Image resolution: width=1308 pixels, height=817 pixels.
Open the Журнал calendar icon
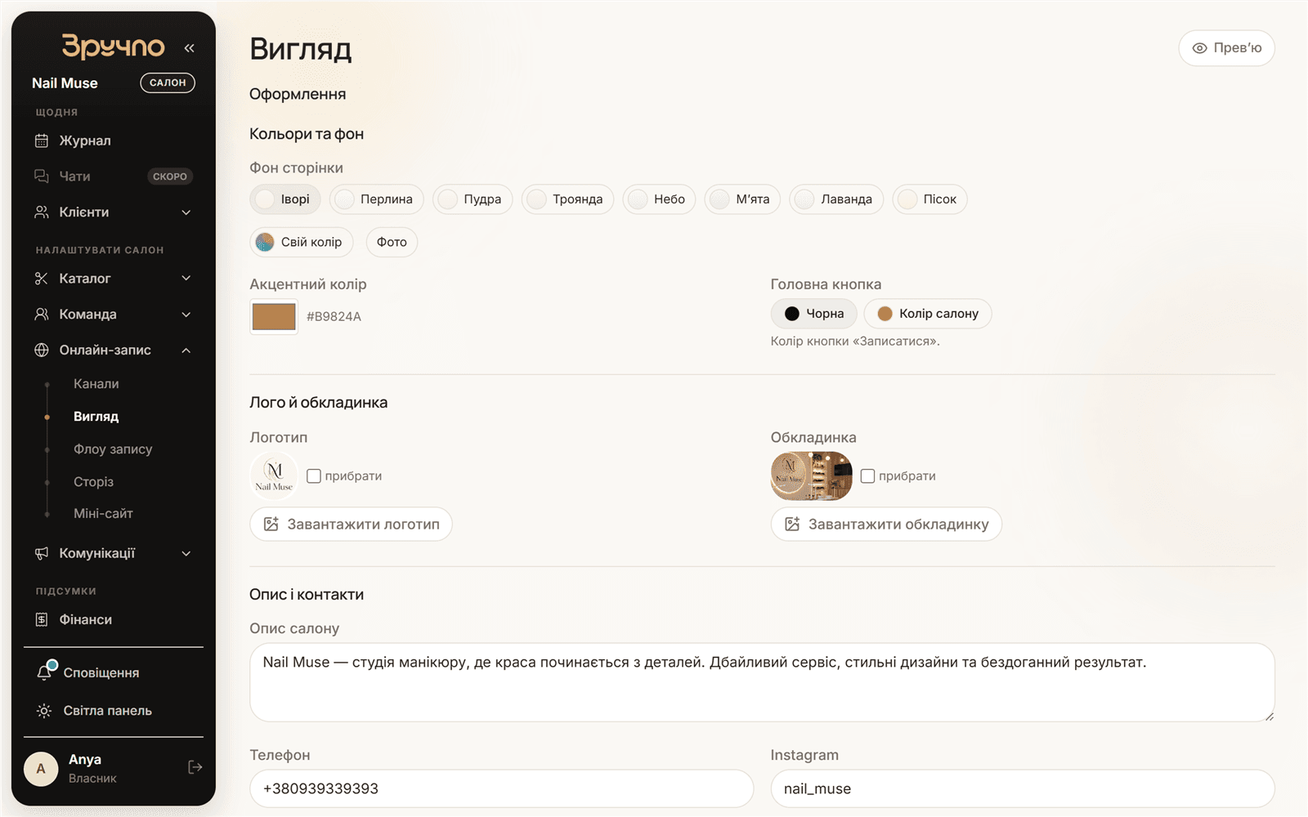(x=42, y=141)
